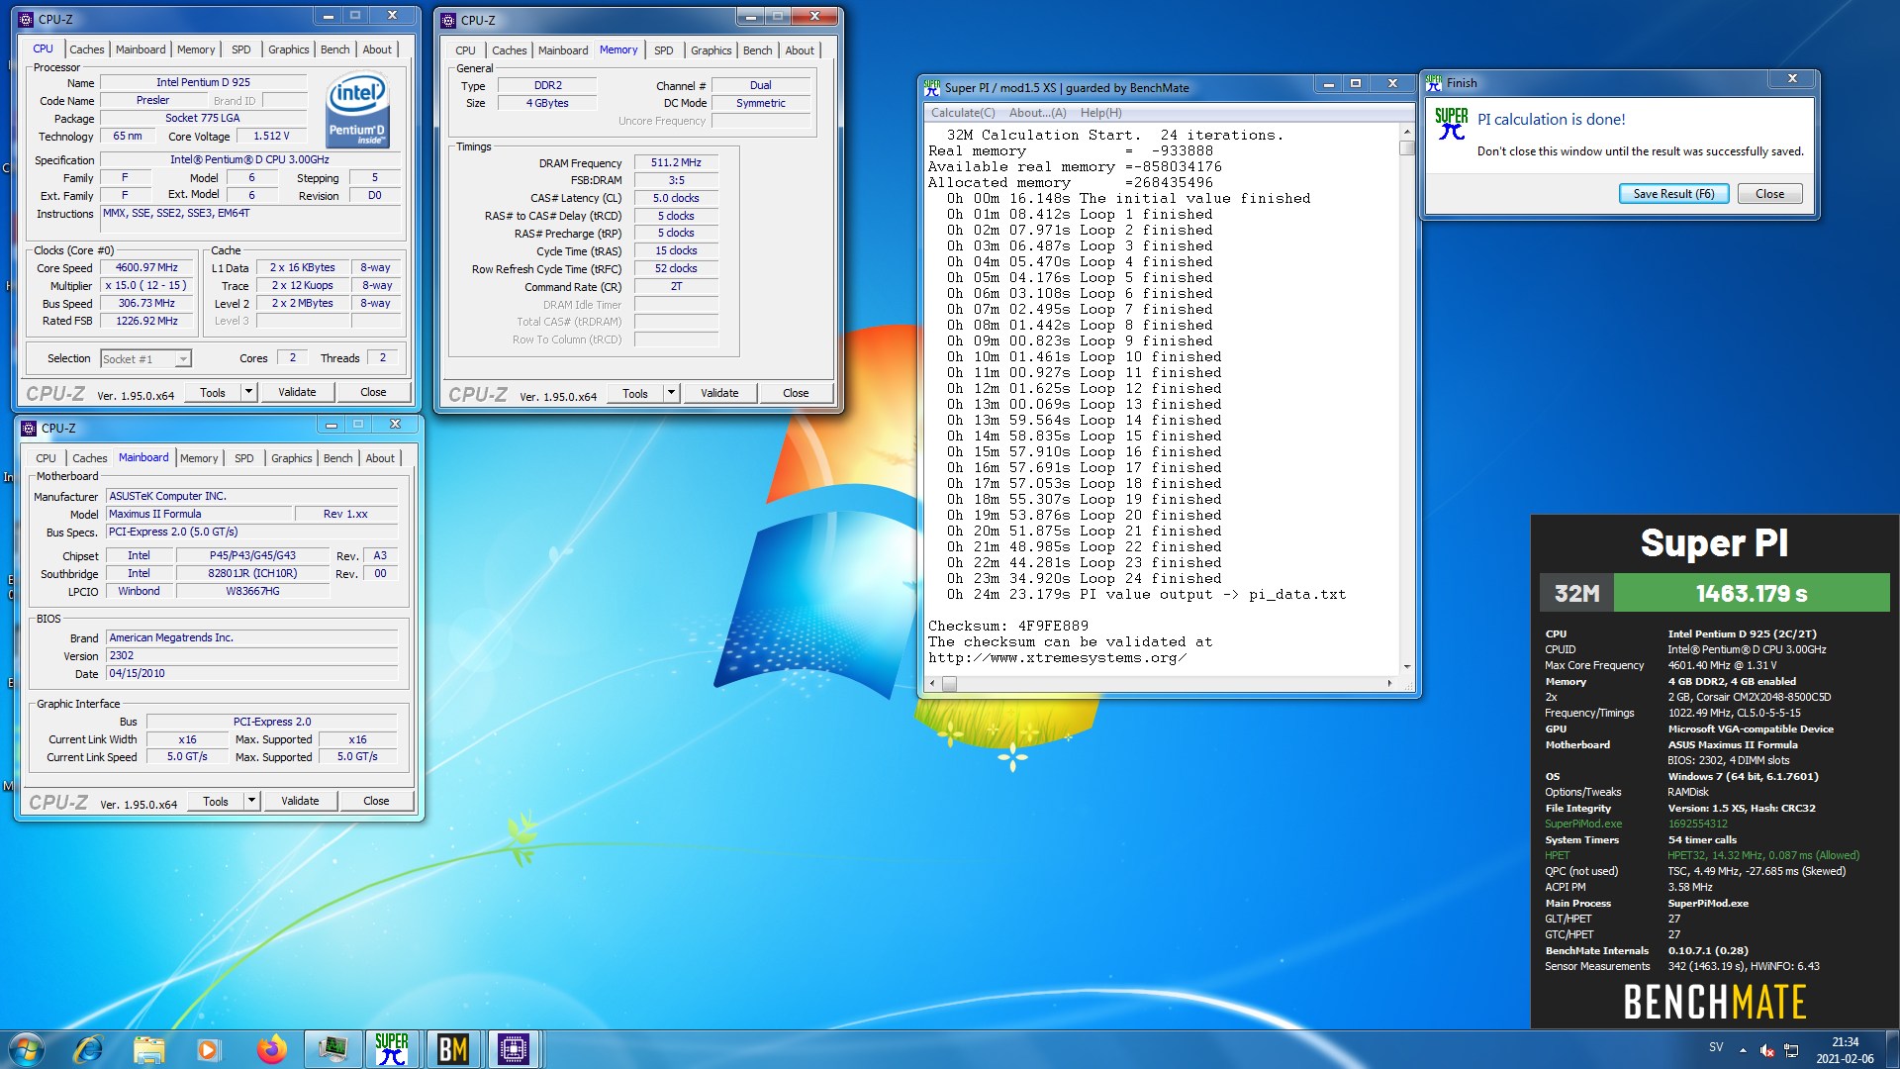Switch to Bench tab in Memory window
This screenshot has height=1069, width=1900.
pos(757,50)
